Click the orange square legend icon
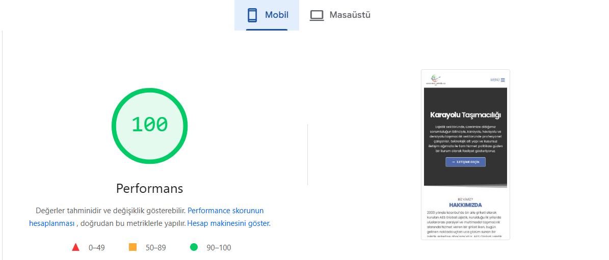Viewport: 609px width, 260px height. pyautogui.click(x=133, y=247)
